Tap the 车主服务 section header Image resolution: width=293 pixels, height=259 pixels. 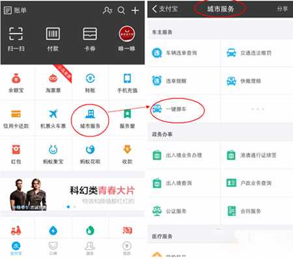pos(162,32)
